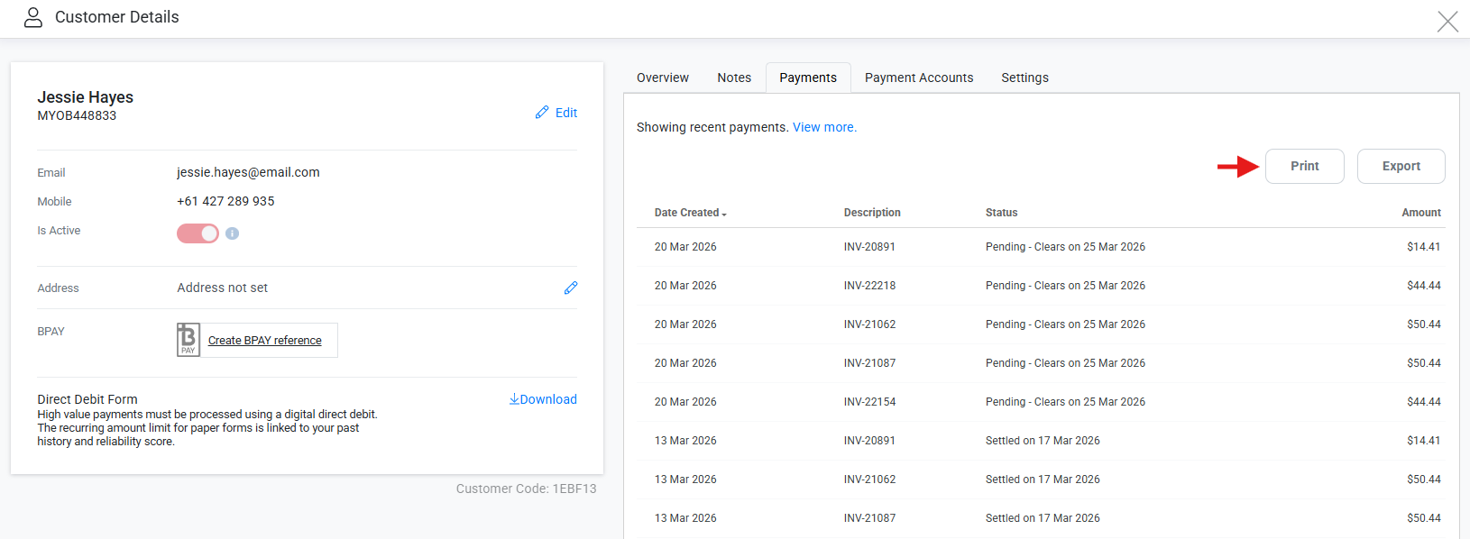The height and width of the screenshot is (539, 1470).
Task: Close the Customer Details panel
Action: 1447,22
